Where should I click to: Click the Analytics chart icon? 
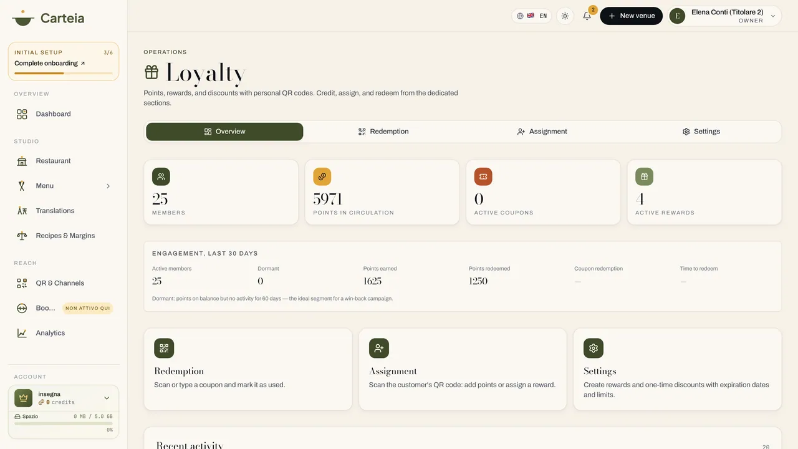tap(22, 333)
